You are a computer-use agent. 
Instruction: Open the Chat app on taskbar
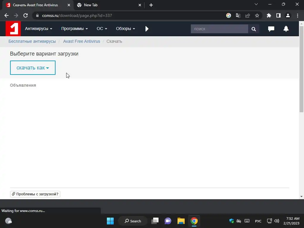168,221
